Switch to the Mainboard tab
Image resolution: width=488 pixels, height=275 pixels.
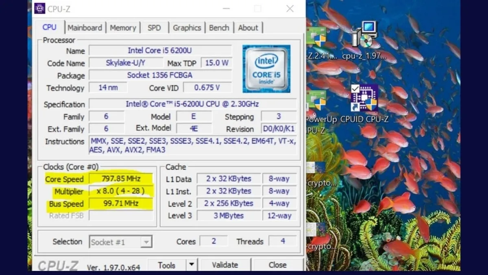pos(85,27)
